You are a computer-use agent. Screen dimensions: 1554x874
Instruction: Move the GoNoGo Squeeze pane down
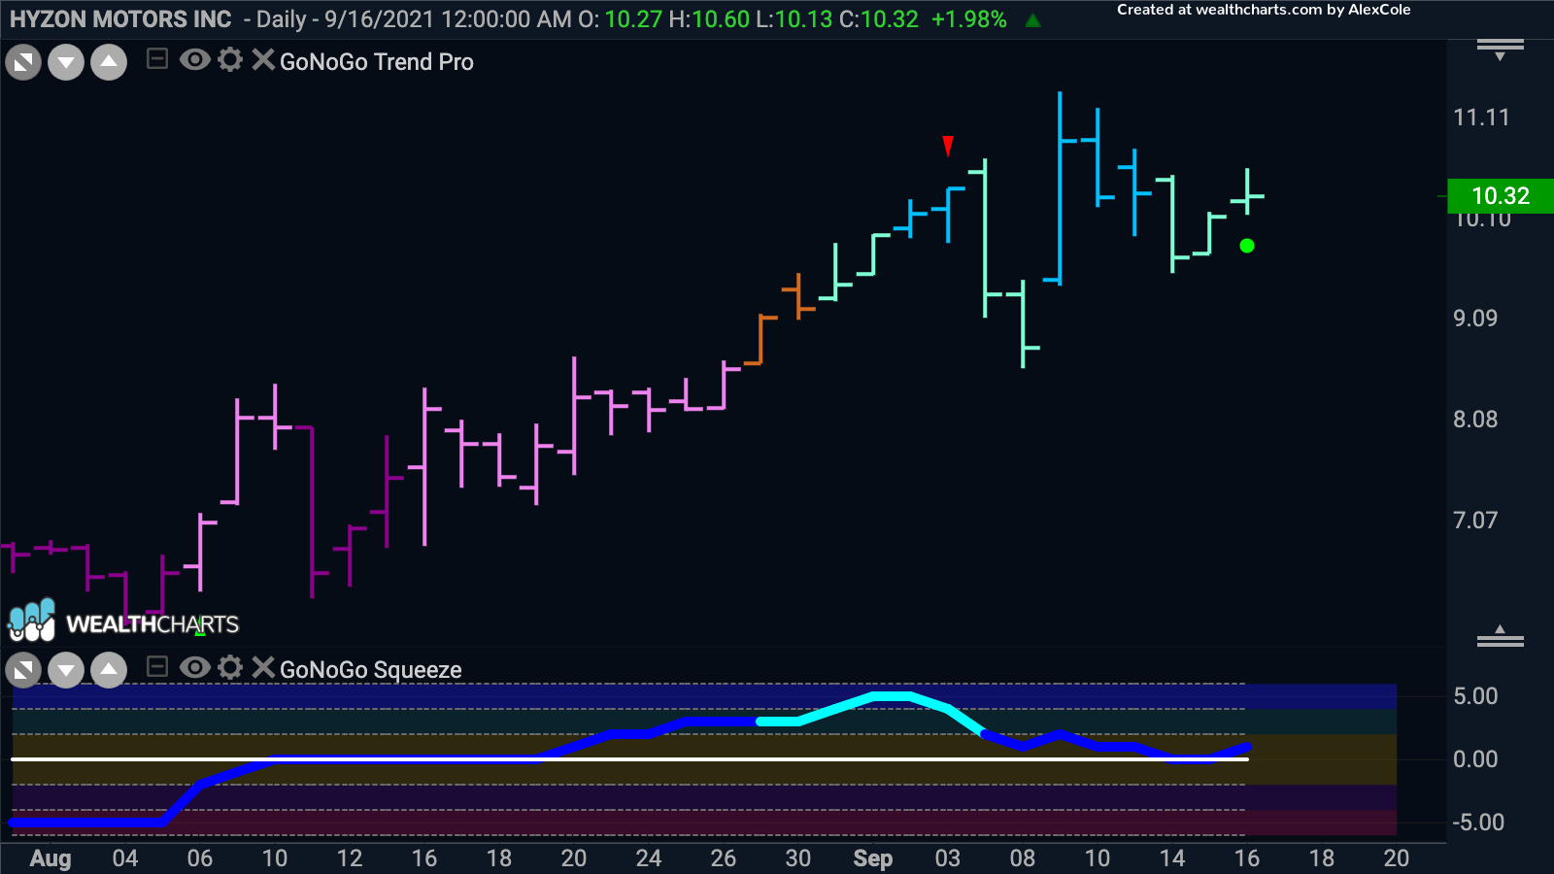pyautogui.click(x=66, y=670)
